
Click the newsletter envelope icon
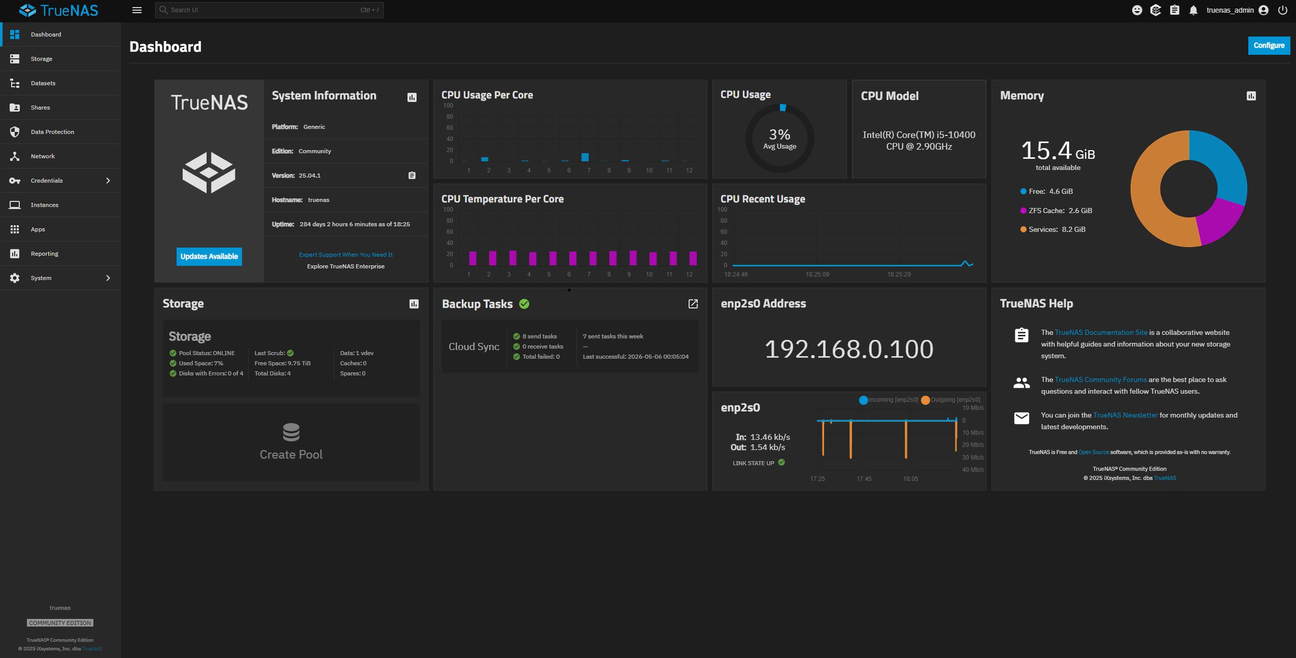pos(1021,418)
